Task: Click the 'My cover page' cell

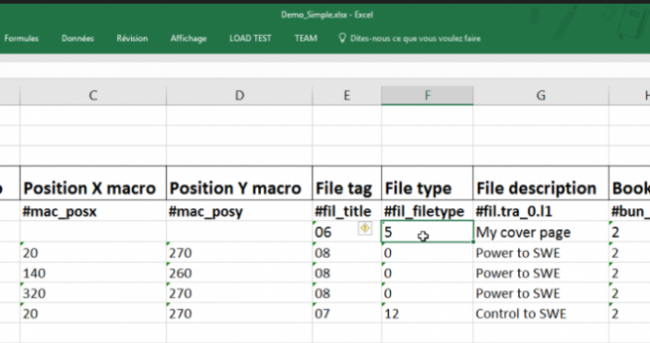Action: tap(541, 231)
